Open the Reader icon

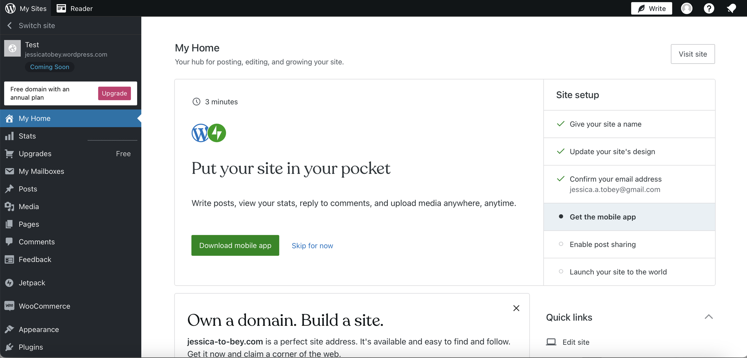(x=61, y=8)
